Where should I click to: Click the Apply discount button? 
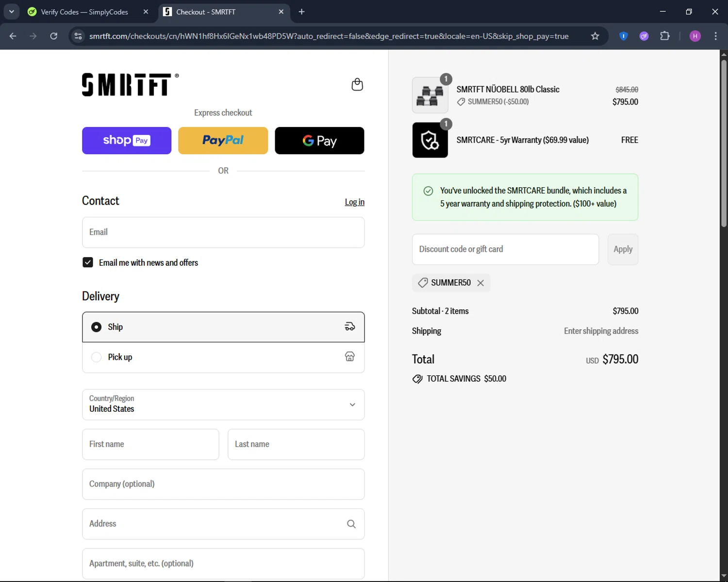(x=623, y=249)
